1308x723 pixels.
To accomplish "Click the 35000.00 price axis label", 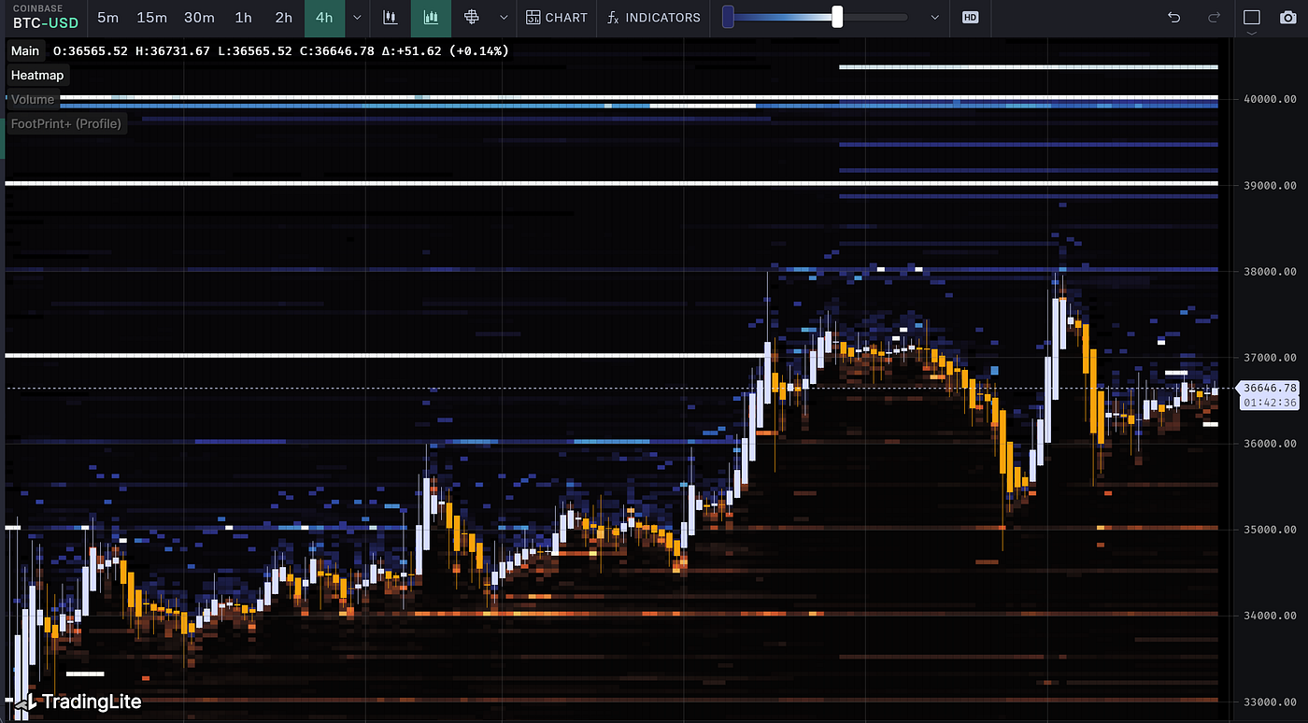I will (1269, 530).
